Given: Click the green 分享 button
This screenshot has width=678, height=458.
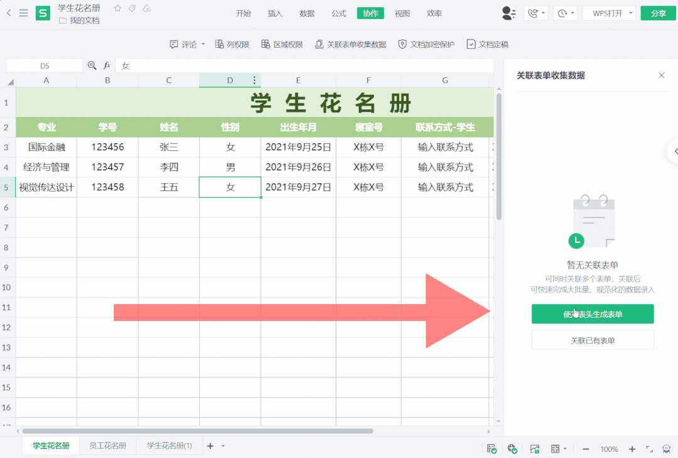Looking at the screenshot, I should click(x=658, y=13).
